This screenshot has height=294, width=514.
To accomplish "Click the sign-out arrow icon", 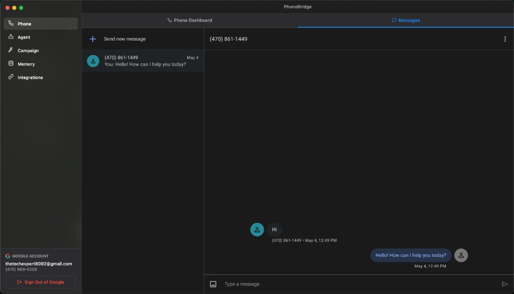I will (20, 282).
